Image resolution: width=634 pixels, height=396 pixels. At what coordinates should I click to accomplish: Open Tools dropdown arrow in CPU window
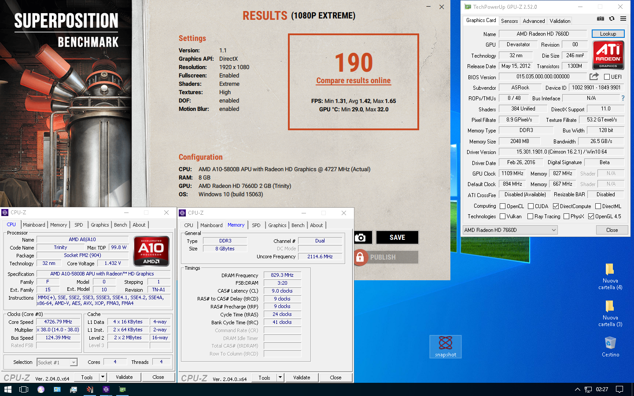(103, 377)
